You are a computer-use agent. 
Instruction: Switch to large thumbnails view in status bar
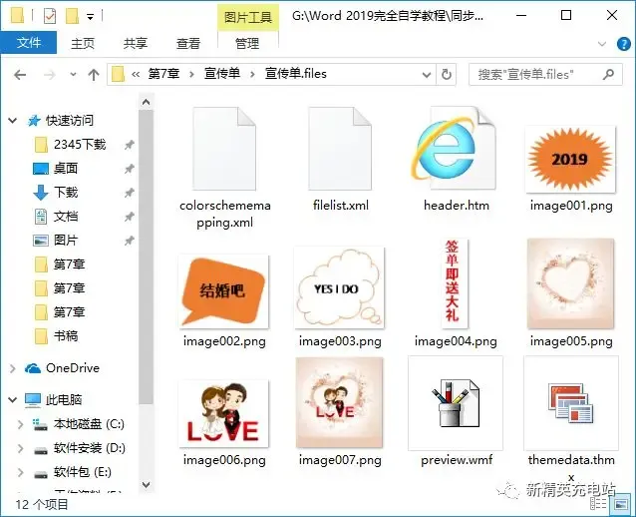[620, 504]
